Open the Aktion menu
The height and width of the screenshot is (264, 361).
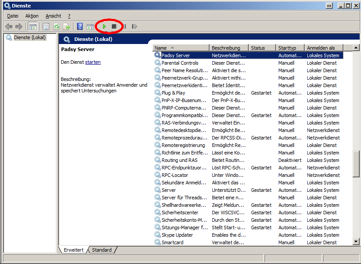click(32, 16)
